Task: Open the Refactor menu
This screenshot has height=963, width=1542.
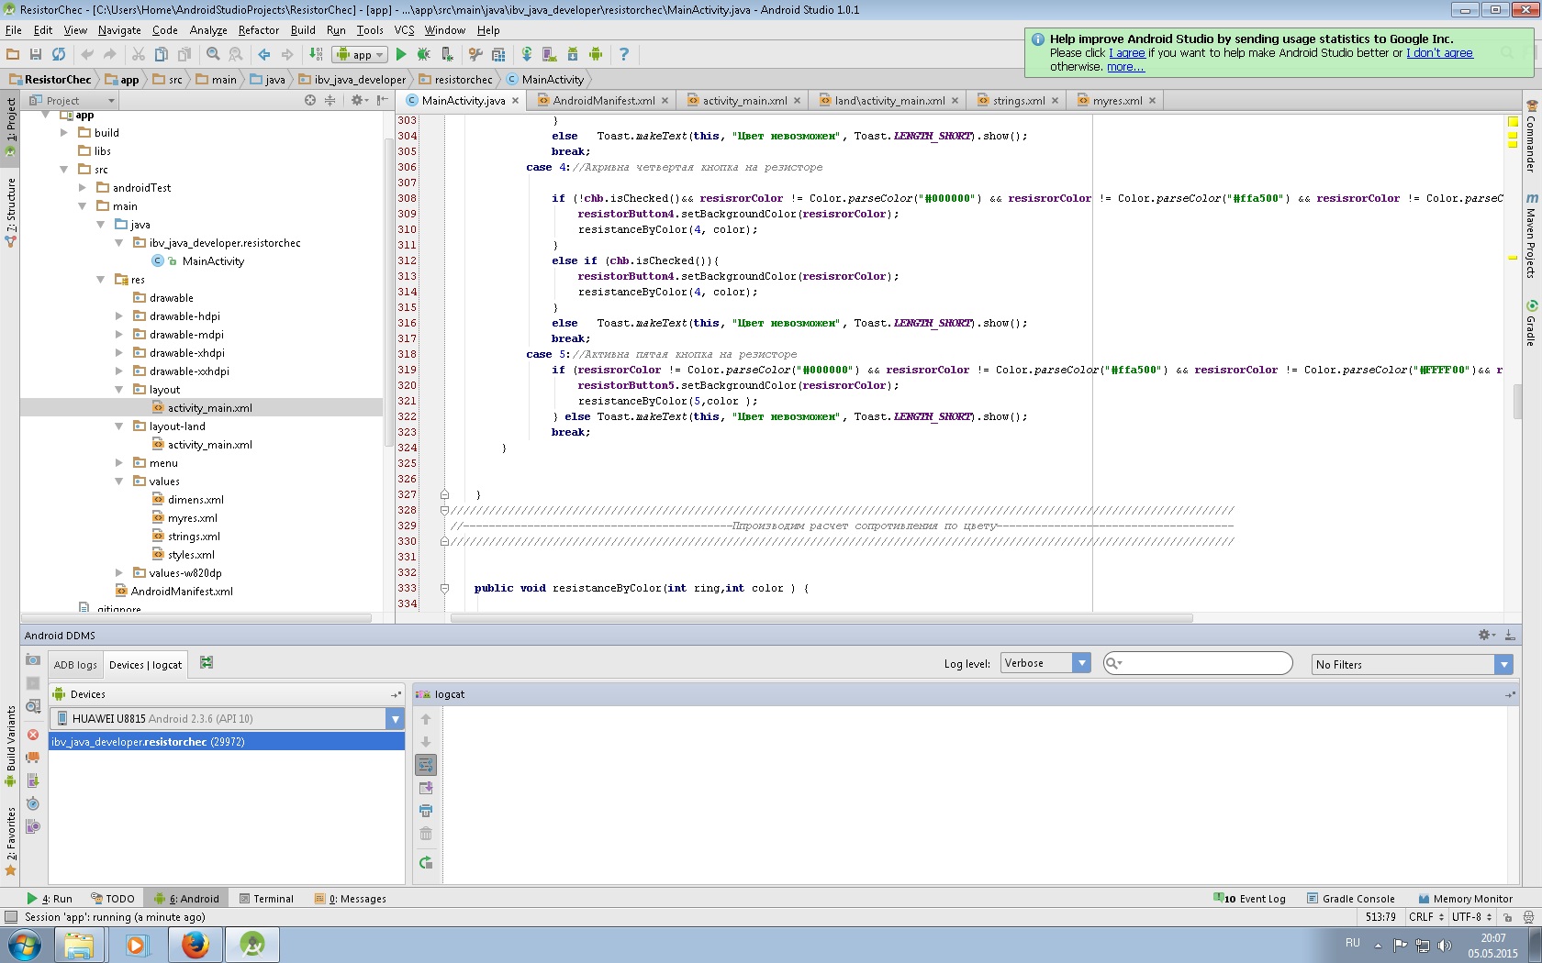Action: click(x=259, y=30)
